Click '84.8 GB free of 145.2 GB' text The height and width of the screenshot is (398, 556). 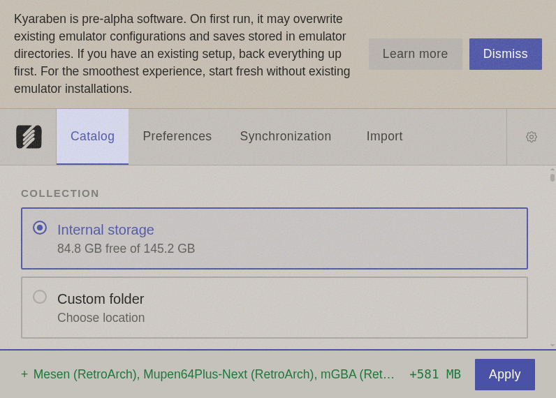tap(126, 249)
